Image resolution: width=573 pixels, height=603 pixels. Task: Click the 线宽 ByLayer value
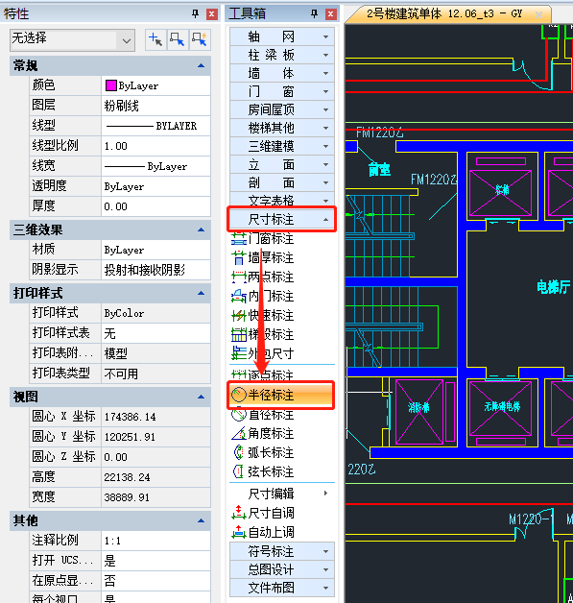pyautogui.click(x=155, y=166)
